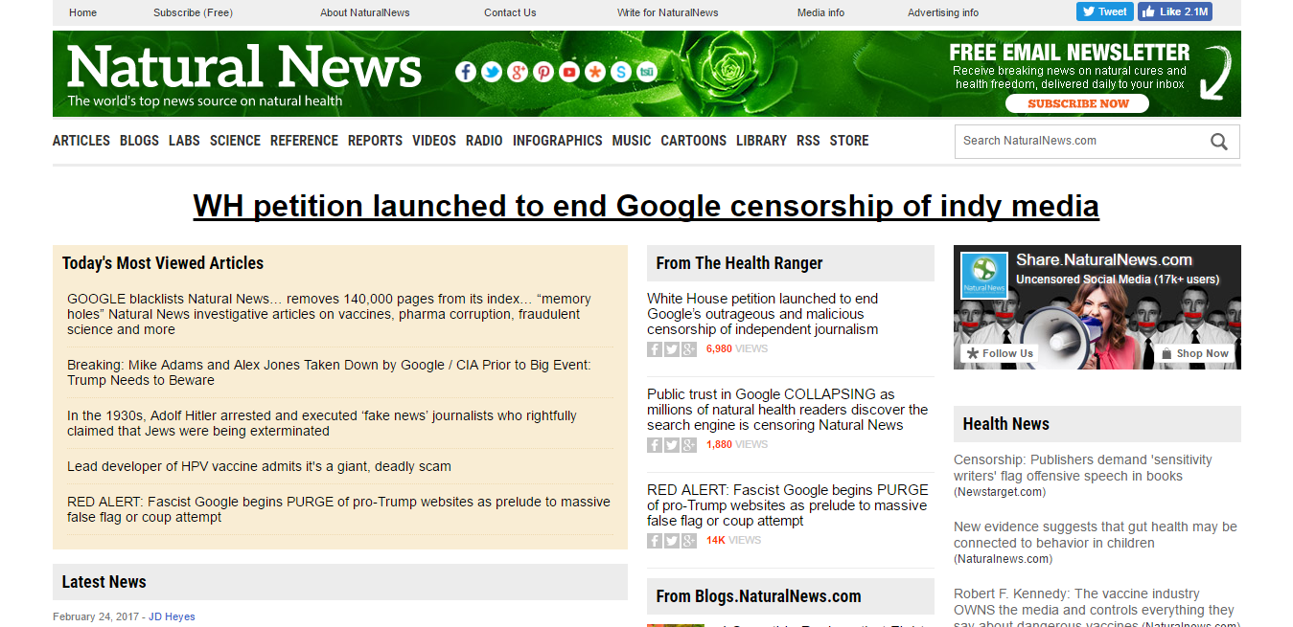Share White House petition article on Facebook
Image resolution: width=1293 pixels, height=627 pixels.
coord(655,349)
